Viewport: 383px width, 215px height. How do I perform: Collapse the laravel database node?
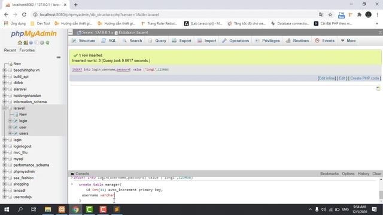coord(4,108)
